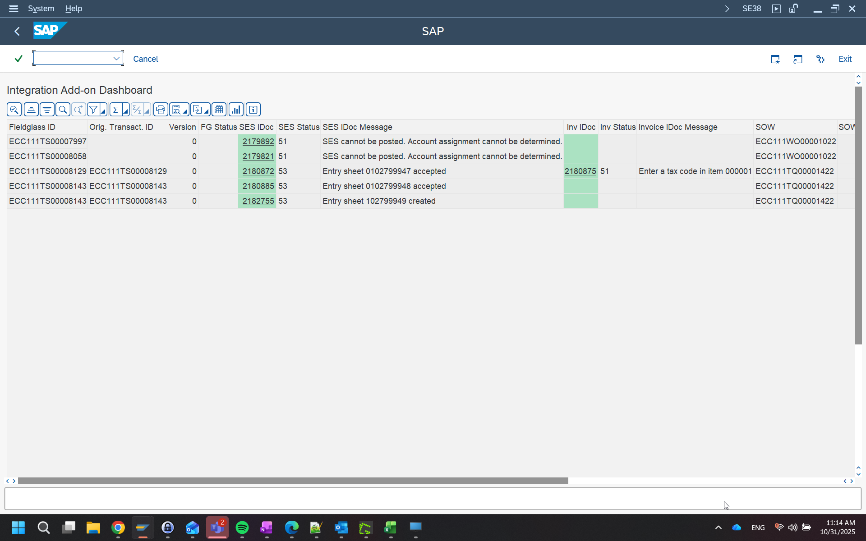Click Fieldglass ID ECC111TS00007997 cell
Screen dimensions: 866x541
pos(47,142)
